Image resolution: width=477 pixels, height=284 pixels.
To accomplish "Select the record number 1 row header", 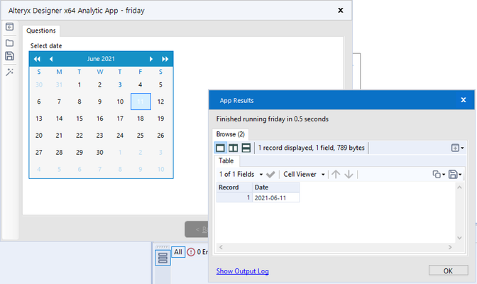I will pos(234,198).
